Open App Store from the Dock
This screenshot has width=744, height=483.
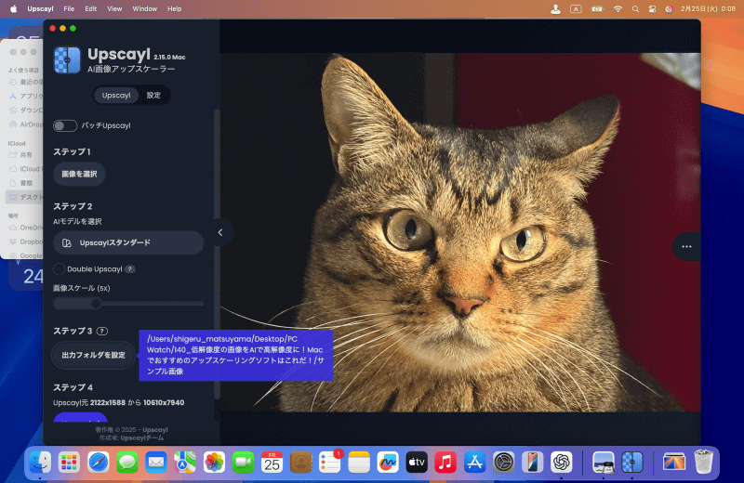click(474, 463)
